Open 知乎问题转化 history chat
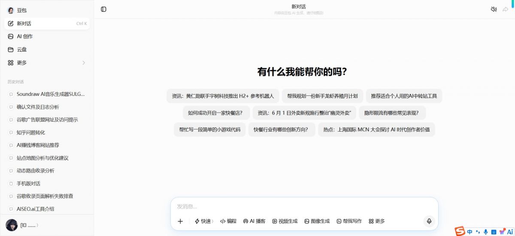Screen dimensions: 515x236 [47, 132]
